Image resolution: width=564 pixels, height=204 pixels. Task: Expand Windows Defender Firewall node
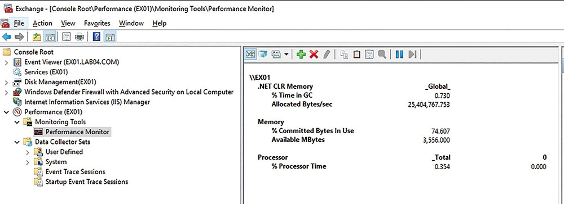pos(6,93)
